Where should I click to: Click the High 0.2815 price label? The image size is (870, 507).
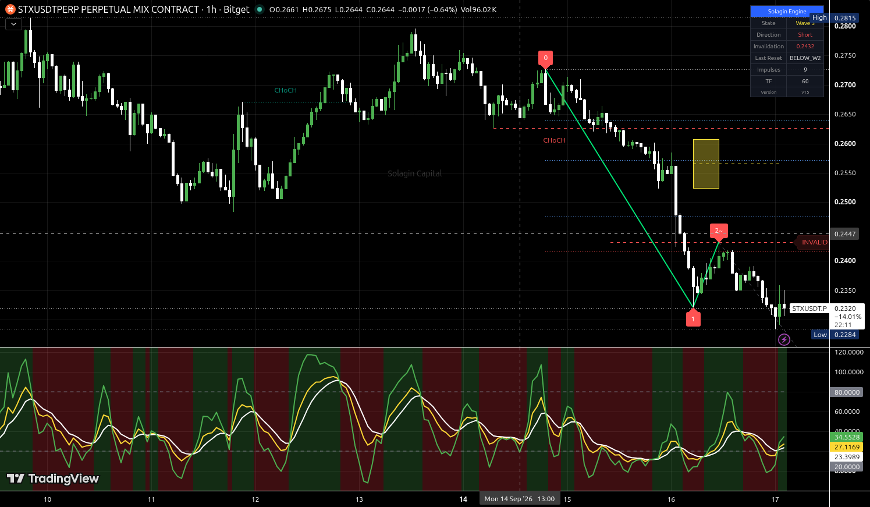pyautogui.click(x=835, y=18)
